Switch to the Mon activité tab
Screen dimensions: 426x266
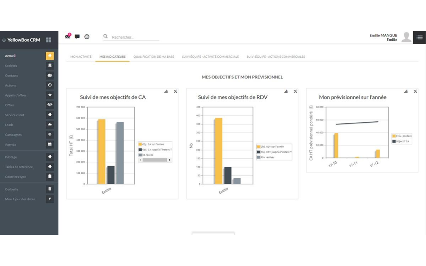pyautogui.click(x=81, y=57)
